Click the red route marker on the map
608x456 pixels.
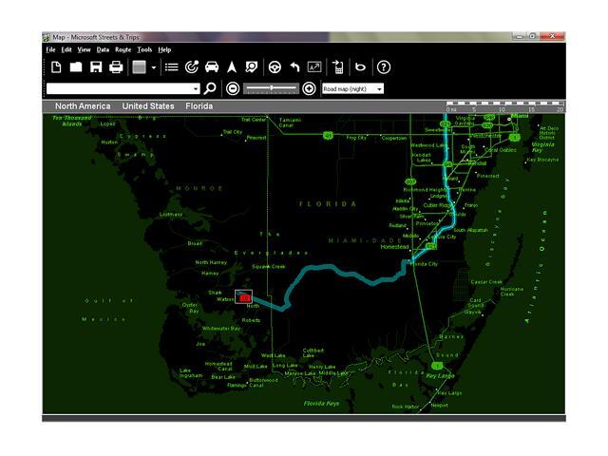[244, 298]
